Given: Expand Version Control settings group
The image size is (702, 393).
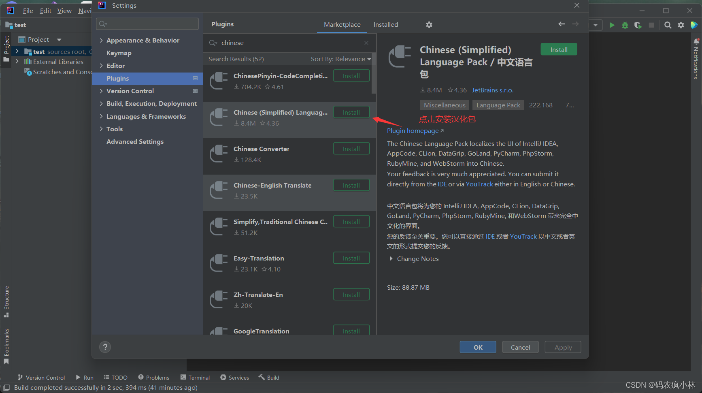Looking at the screenshot, I should (x=101, y=91).
